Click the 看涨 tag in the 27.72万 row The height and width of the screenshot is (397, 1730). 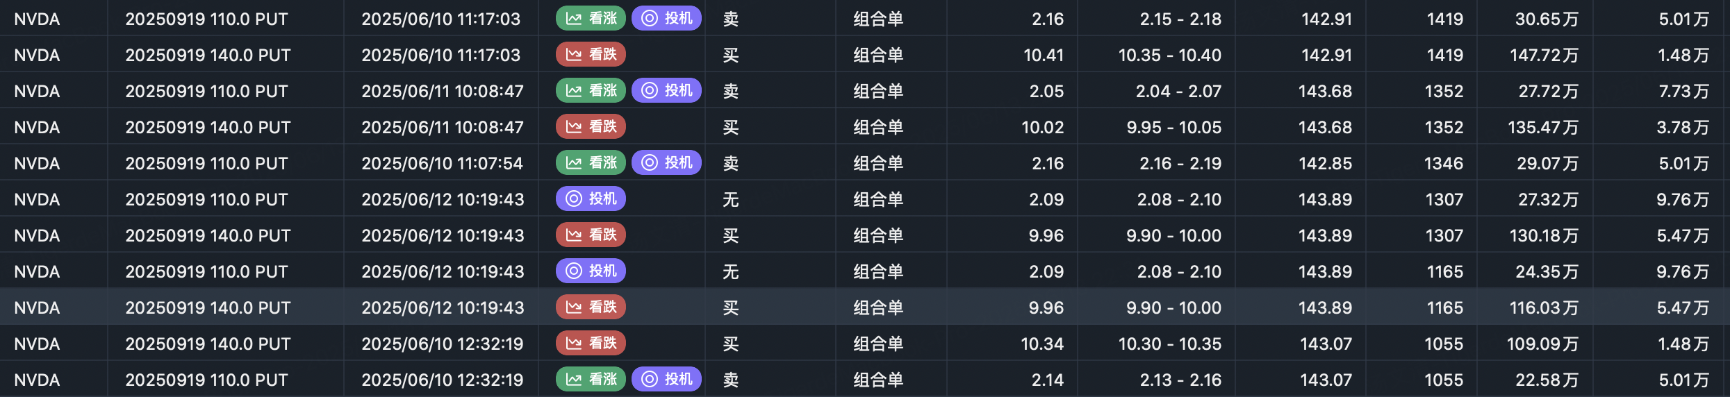pos(591,91)
